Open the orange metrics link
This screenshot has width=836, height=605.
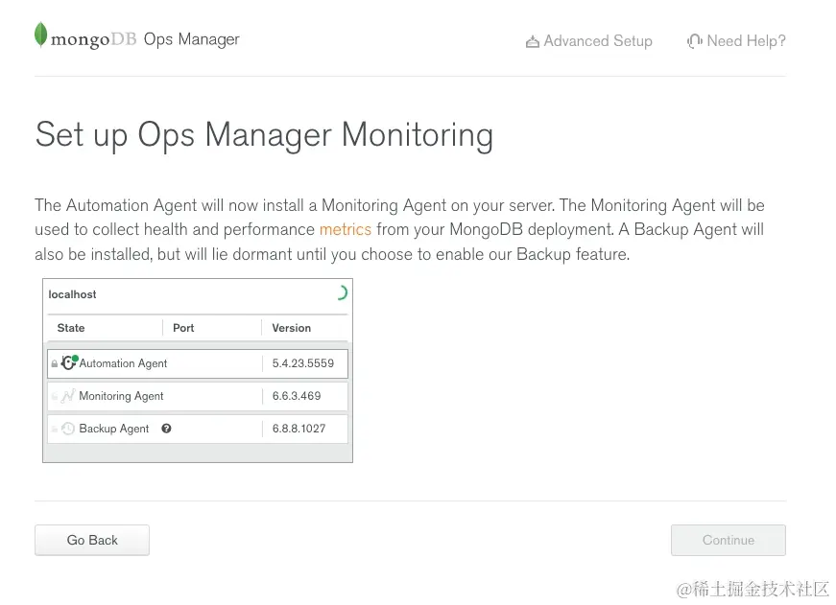pyautogui.click(x=345, y=229)
